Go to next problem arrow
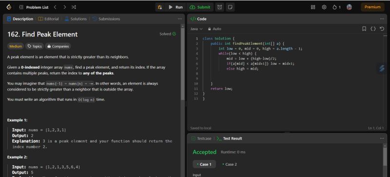The height and width of the screenshot is (177, 390). click(64, 7)
